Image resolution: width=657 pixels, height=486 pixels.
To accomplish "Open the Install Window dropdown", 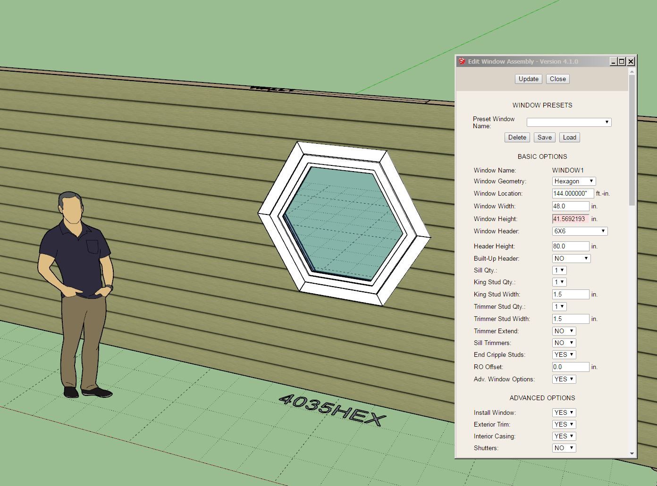I will click(x=564, y=412).
